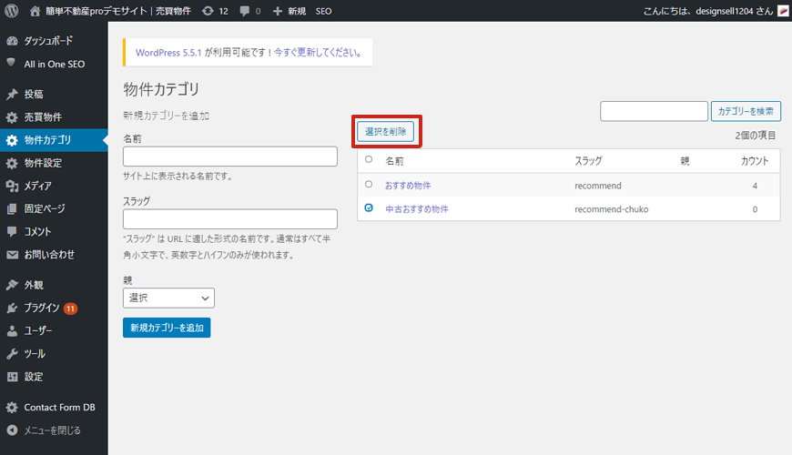Viewport: 792px width, 455px height.
Task: Open 物件設定 in the sidebar menu
Action: pyautogui.click(x=43, y=163)
